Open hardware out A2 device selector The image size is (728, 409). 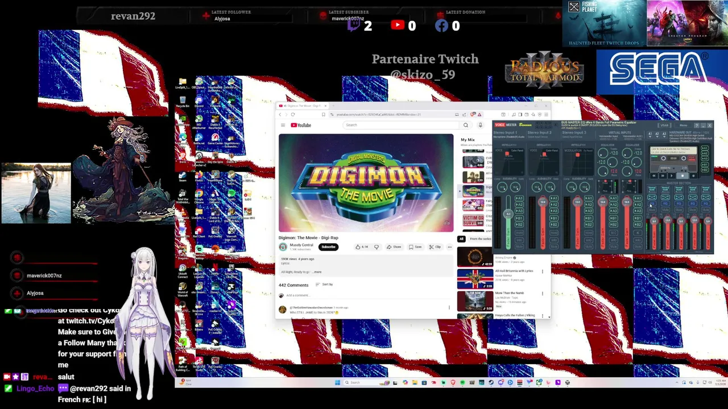[x=657, y=135]
